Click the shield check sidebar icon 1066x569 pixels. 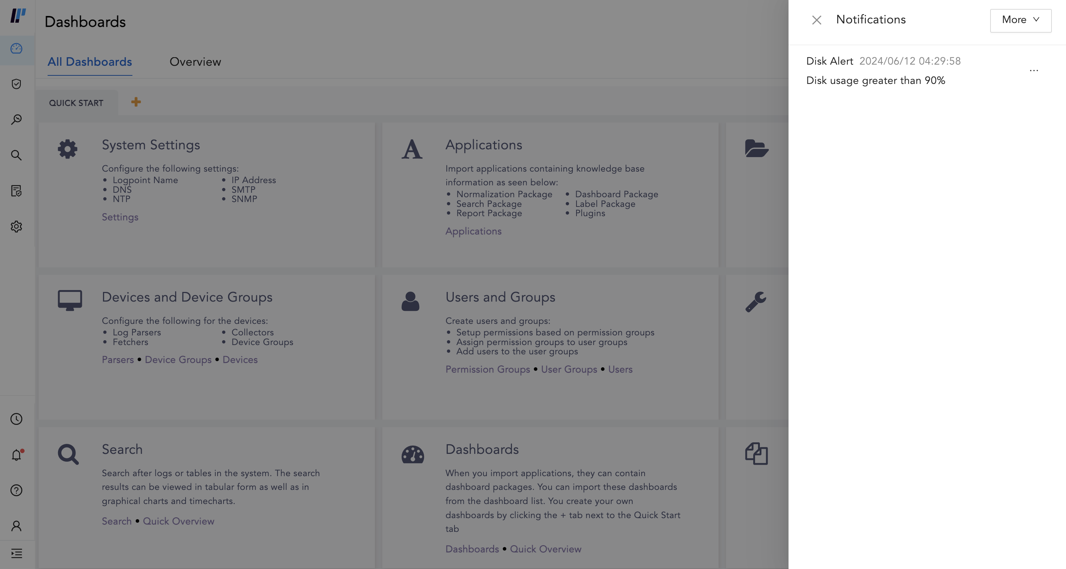click(x=17, y=84)
